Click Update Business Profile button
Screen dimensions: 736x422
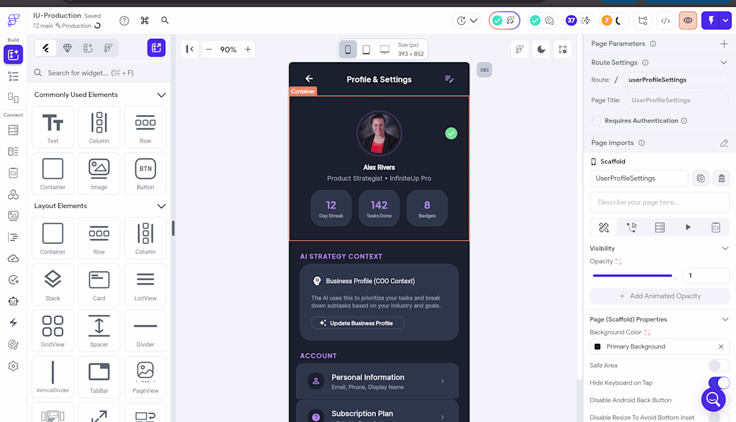(358, 323)
